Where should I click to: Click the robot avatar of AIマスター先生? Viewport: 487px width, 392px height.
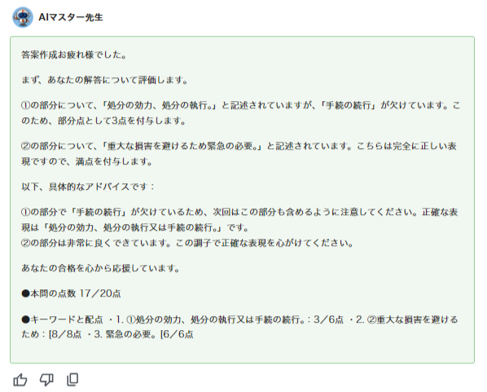tap(23, 17)
